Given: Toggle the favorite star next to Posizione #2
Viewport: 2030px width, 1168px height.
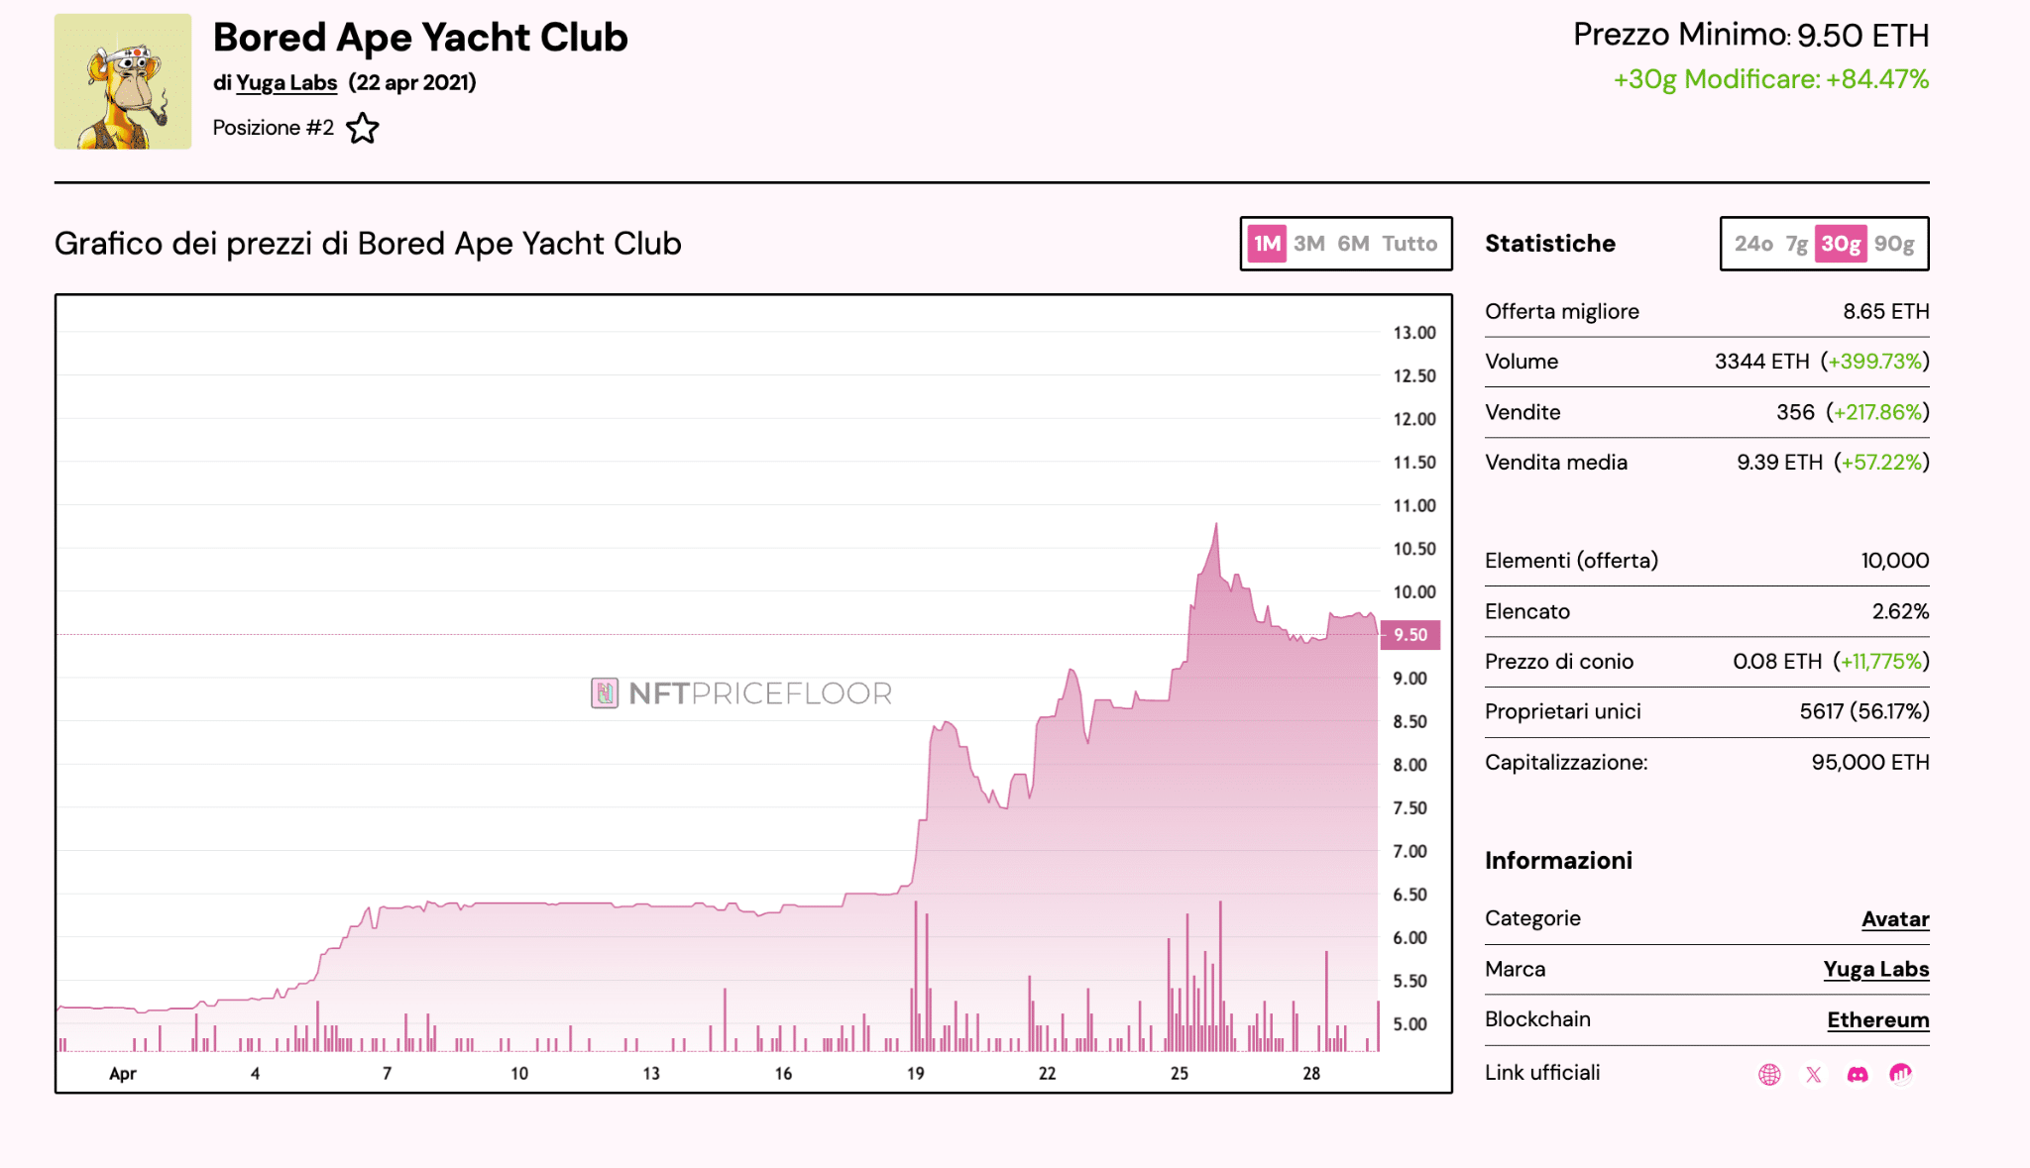Looking at the screenshot, I should [363, 128].
